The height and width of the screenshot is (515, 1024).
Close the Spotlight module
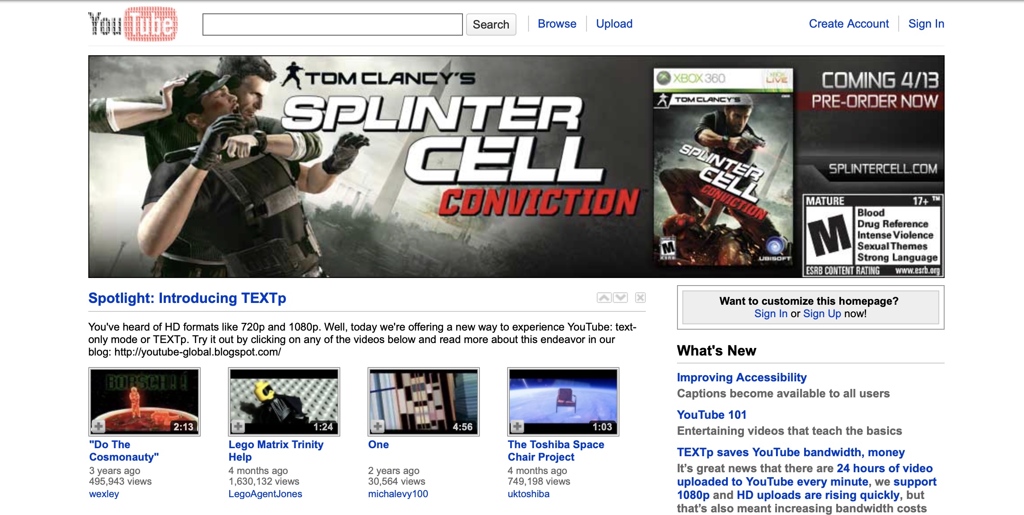640,298
